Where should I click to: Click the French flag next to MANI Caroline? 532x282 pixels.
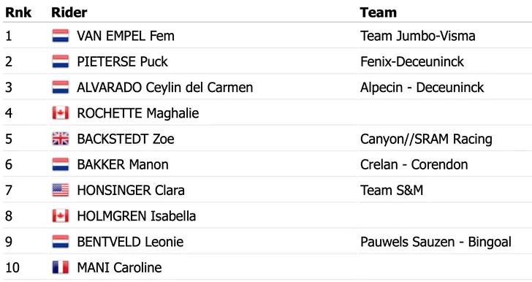(61, 267)
